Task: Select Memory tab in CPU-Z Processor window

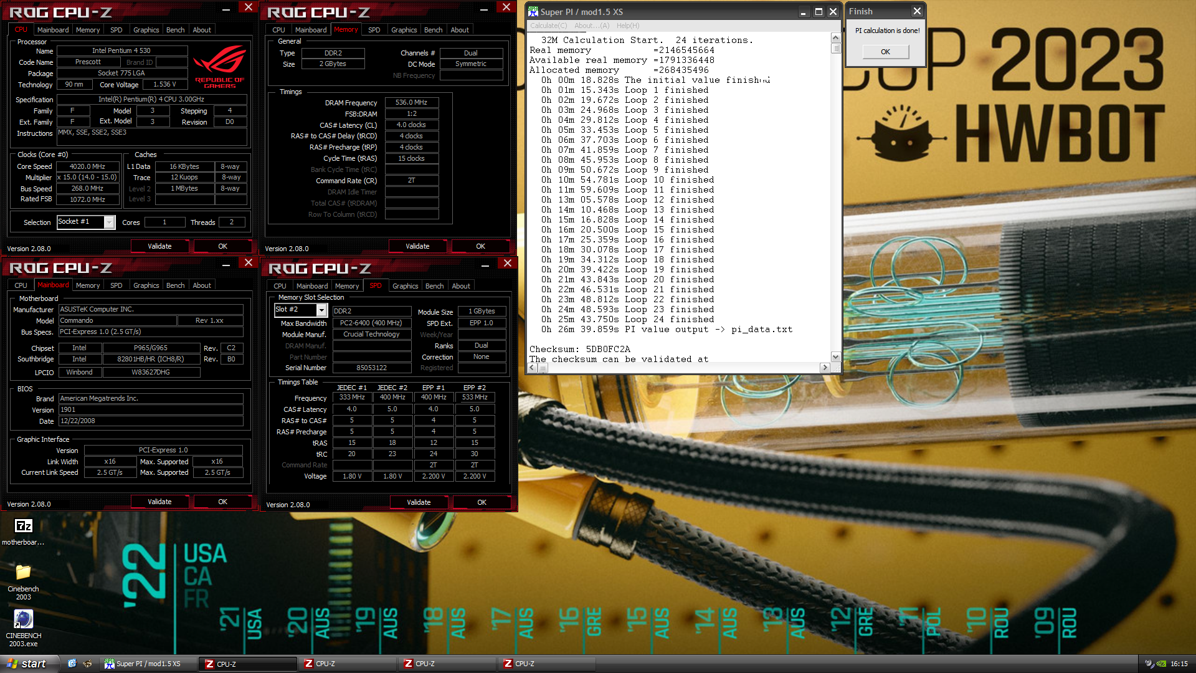Action: 88,30
